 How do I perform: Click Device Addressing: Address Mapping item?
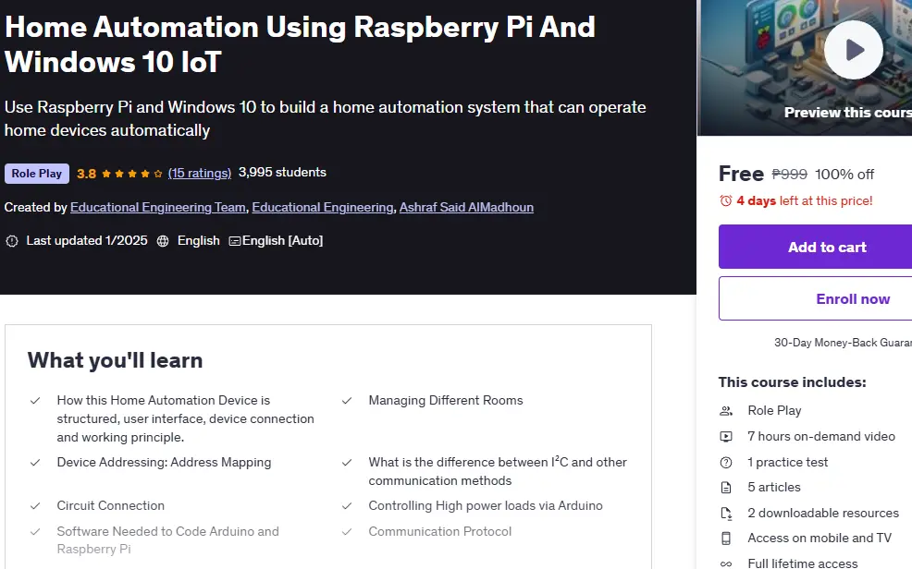164,463
